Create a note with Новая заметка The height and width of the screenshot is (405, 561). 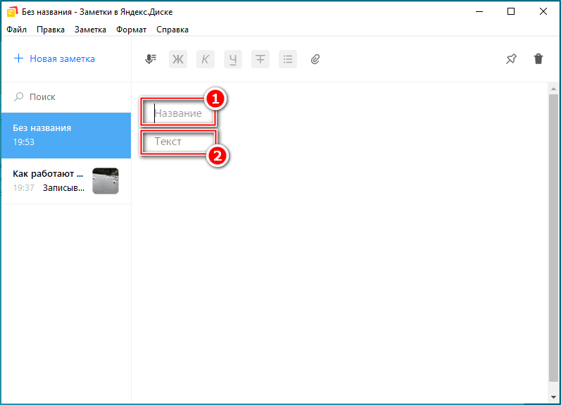[55, 58]
